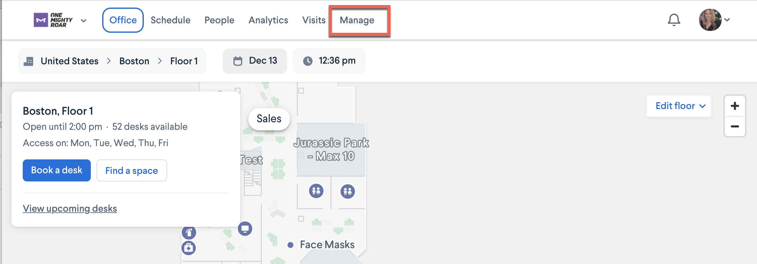Screen dimensions: 757x264
Task: Zoom in with the plus button
Action: [x=735, y=106]
